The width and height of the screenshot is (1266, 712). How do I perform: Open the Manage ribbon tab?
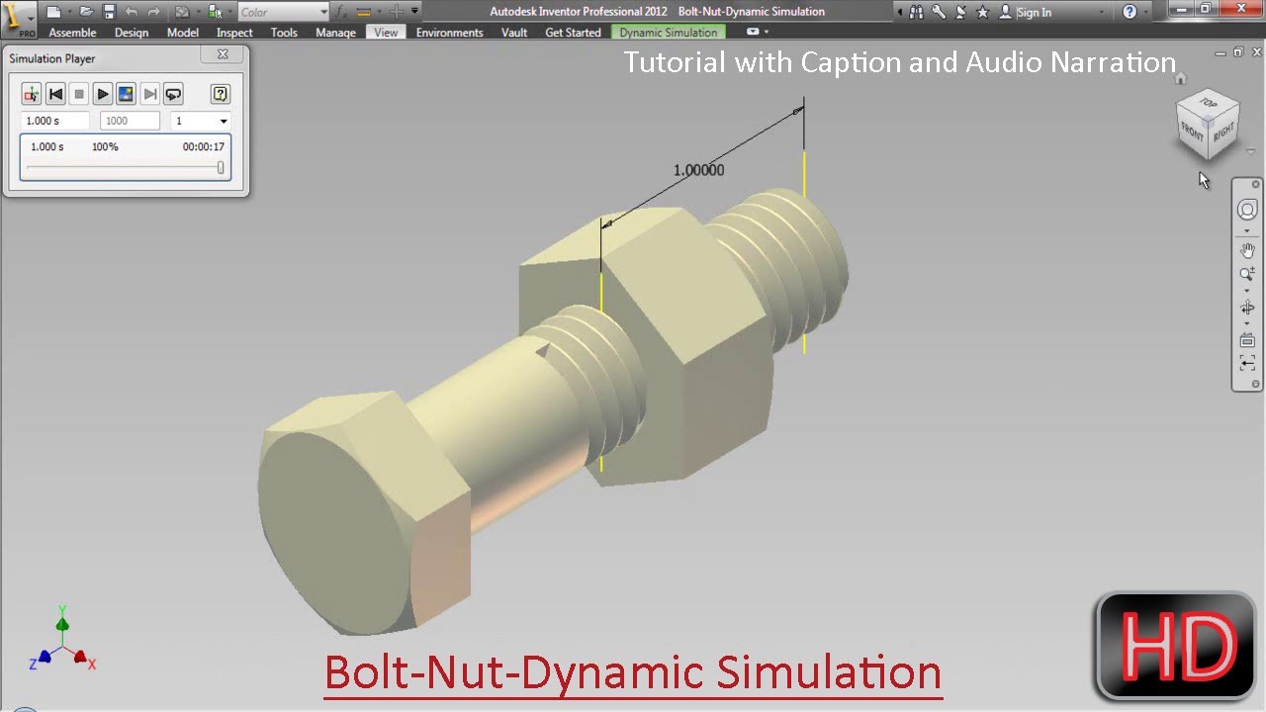pos(335,33)
